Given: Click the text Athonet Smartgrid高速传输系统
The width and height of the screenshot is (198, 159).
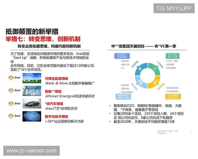Looking at the screenshot, I should pyautogui.click(x=70, y=96).
